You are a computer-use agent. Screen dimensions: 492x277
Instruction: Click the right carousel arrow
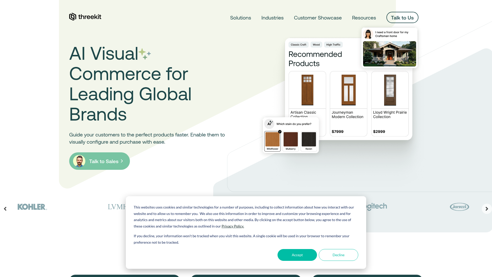(487, 209)
